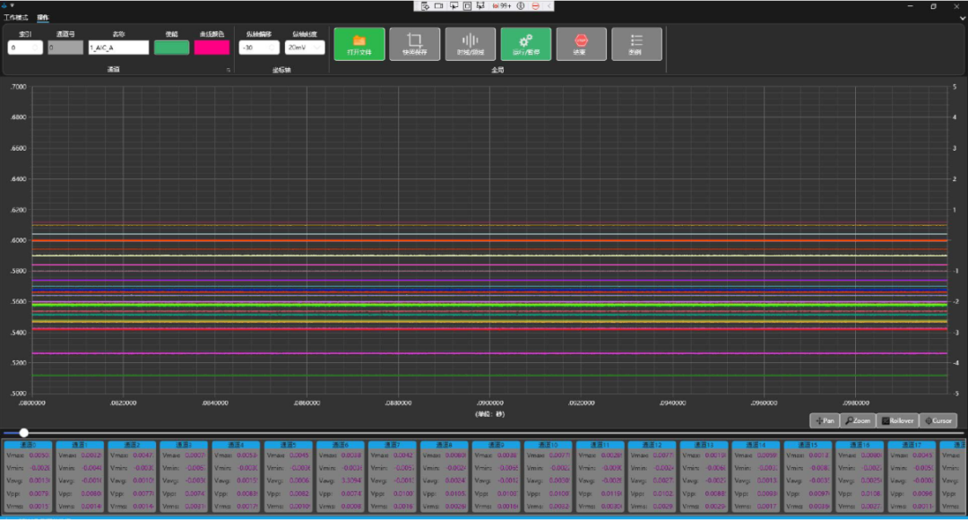Screen dimensions: 968x520
Task: Click the channel name field 1_AIC_A
Action: (118, 48)
